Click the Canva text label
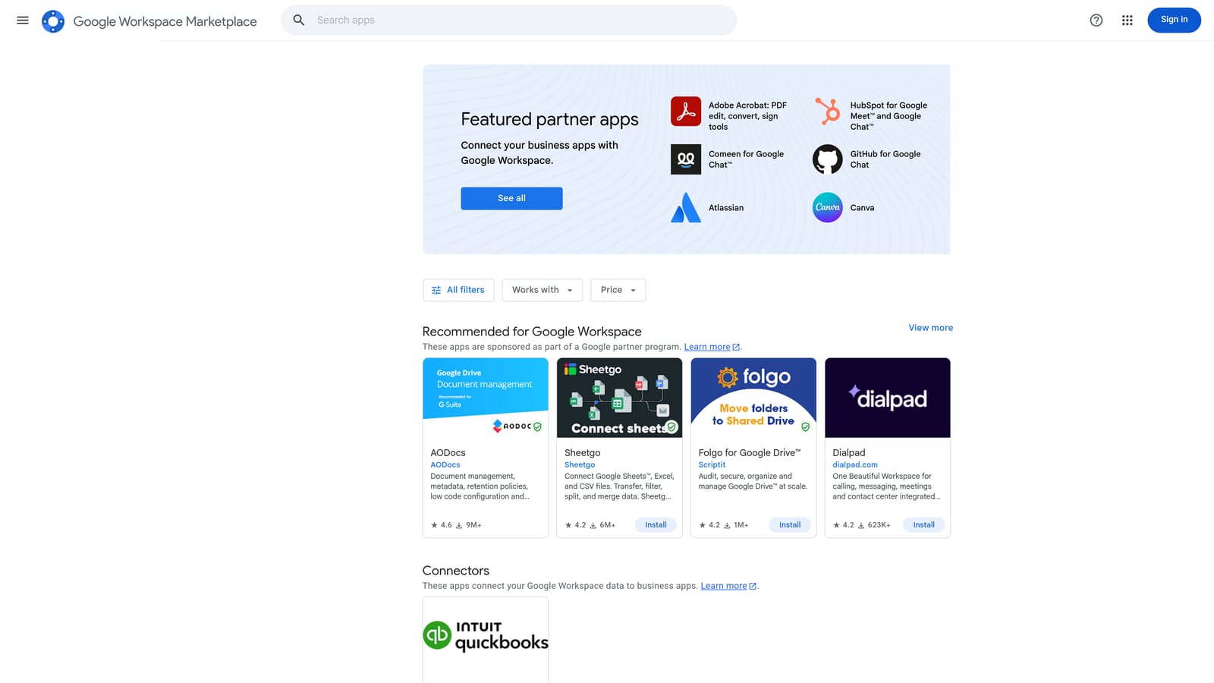Screen dimensions: 1214x683 862,208
